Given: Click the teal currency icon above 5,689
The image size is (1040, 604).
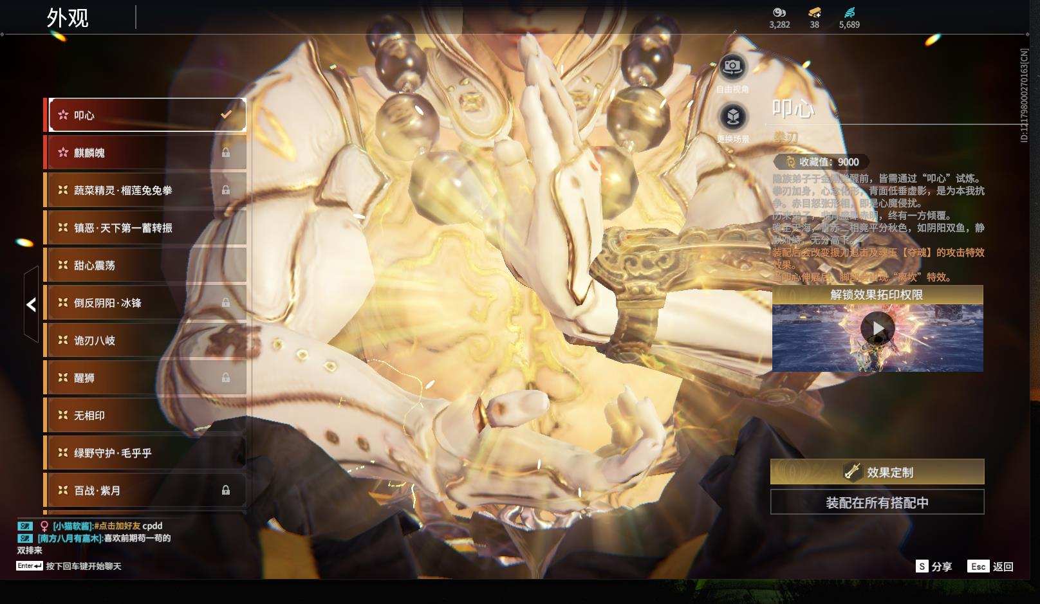Looking at the screenshot, I should click(850, 12).
